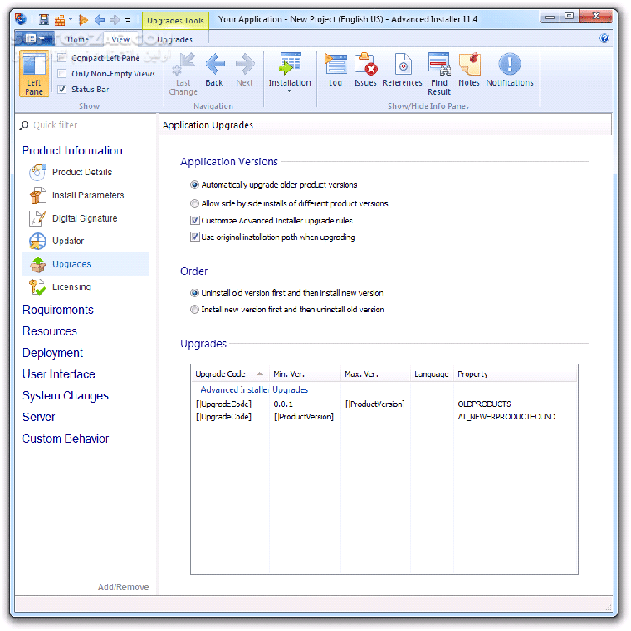Click the Language column header
Screen dimensions: 631x631
(x=432, y=374)
